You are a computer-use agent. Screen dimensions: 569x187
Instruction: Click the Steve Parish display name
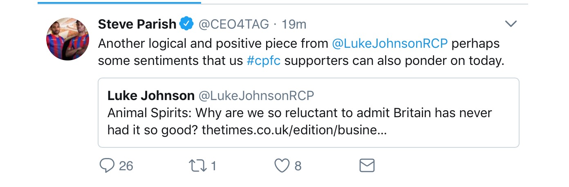(137, 24)
